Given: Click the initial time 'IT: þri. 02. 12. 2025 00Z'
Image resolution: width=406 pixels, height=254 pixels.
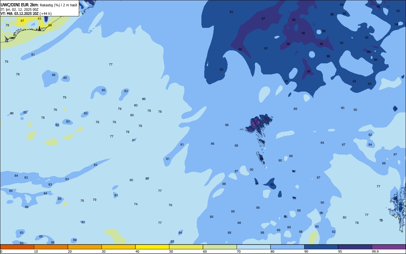Looking at the screenshot, I should click(20, 10).
